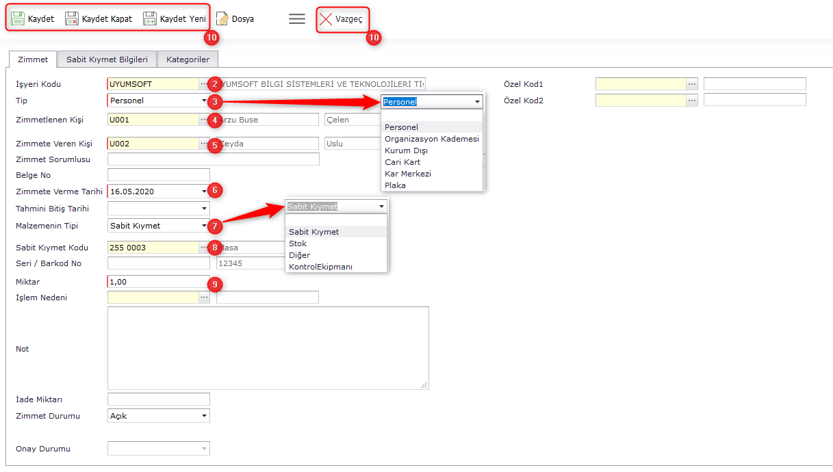Viewport: 833px width, 472px height.
Task: Click the Kaydet Kapat toolbar icon
Action: pos(72,19)
